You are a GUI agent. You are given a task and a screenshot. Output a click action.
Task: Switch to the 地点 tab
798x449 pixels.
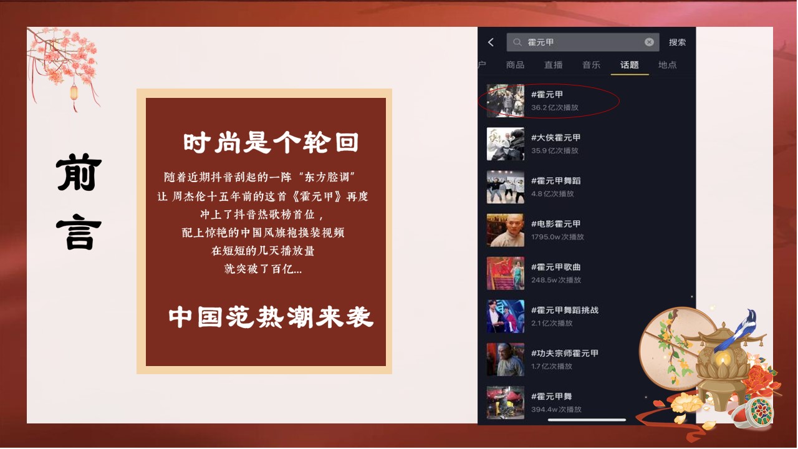tap(667, 65)
